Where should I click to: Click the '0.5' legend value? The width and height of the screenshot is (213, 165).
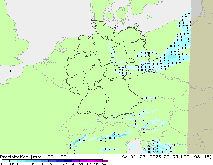(x=11, y=164)
